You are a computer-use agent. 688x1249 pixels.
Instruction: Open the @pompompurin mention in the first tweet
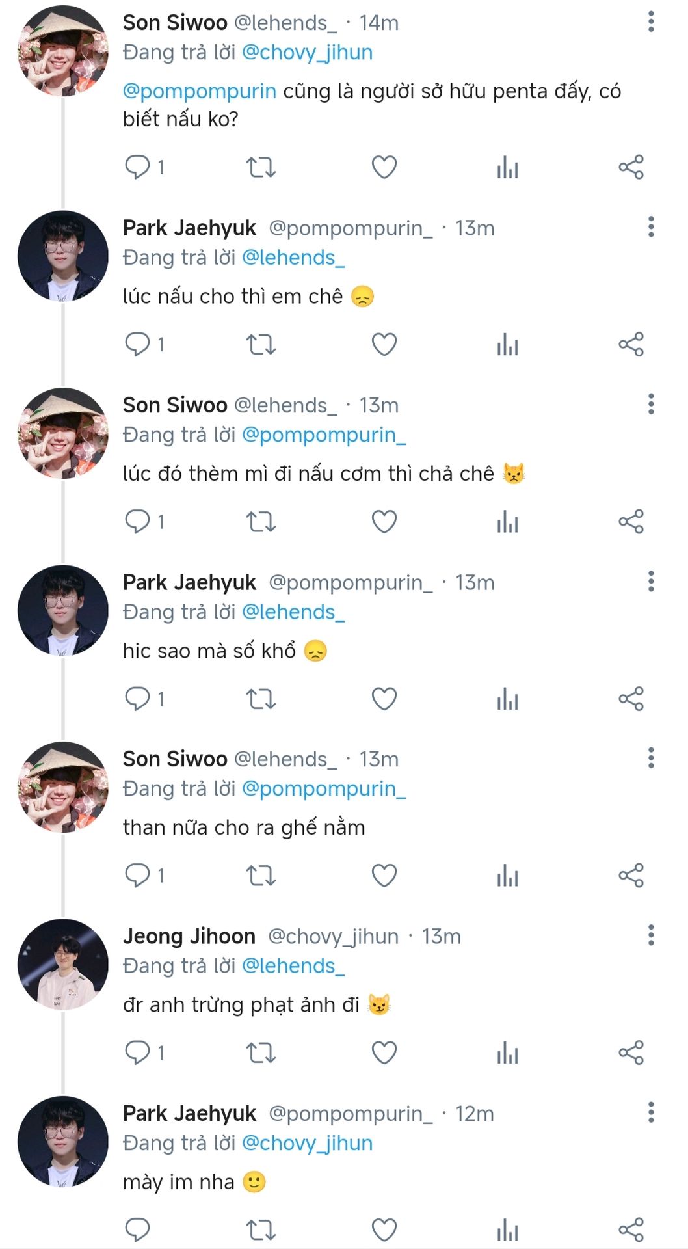click(x=199, y=91)
